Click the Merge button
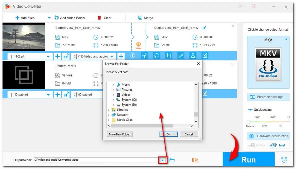 click(145, 18)
